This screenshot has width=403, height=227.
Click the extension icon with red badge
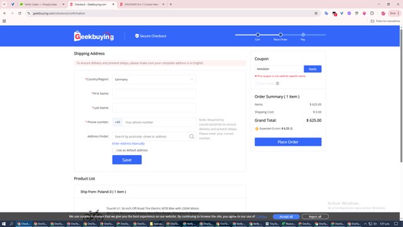click(334, 14)
